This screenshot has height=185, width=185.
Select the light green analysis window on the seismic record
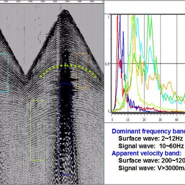pyautogui.click(x=37, y=130)
